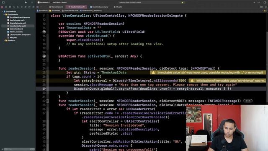Screen dimensions: 268x151
Task: Click the warning count in activity bar
Action: (x=183, y=3)
